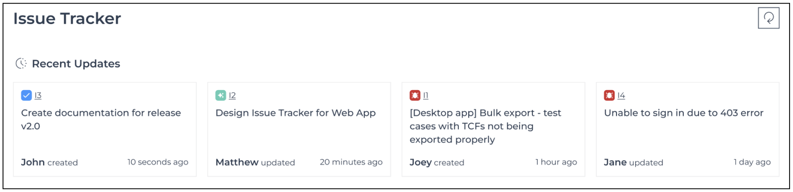Click the Issue Tracker page title
Screen dimensions: 793x192
67,19
